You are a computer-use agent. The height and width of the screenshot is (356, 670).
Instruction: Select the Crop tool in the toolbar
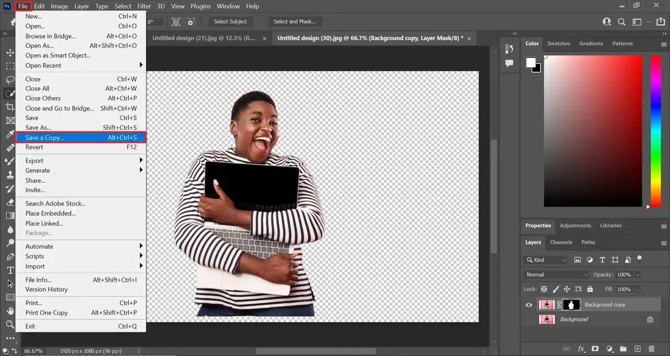[10, 107]
